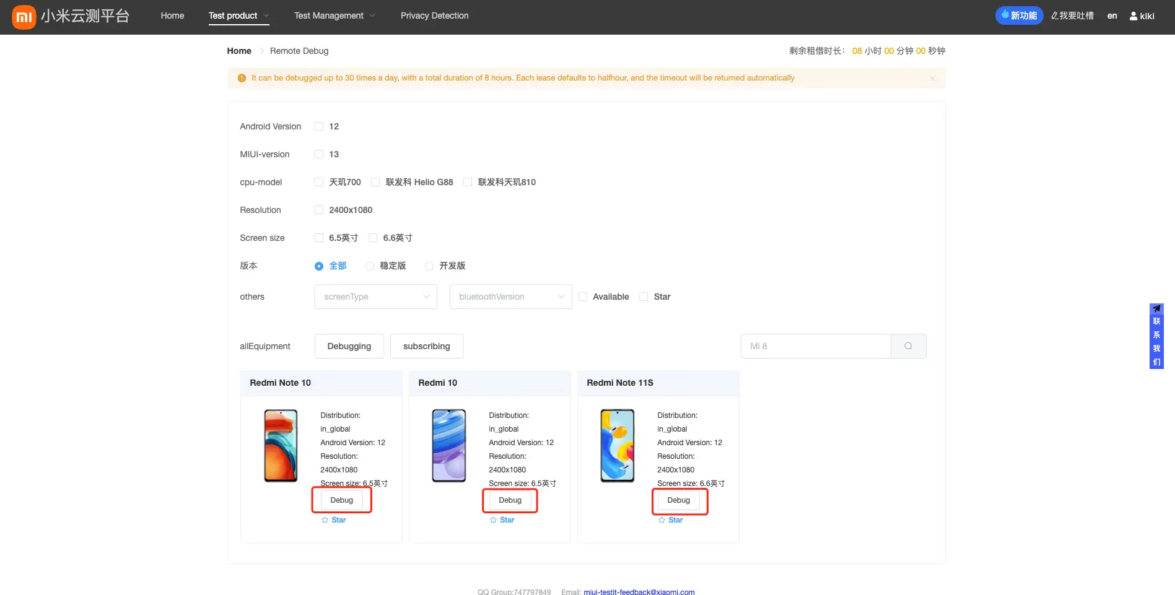The height and width of the screenshot is (595, 1175).
Task: Enable the 联发科 Helio G88 cpu filter
Action: tap(375, 182)
